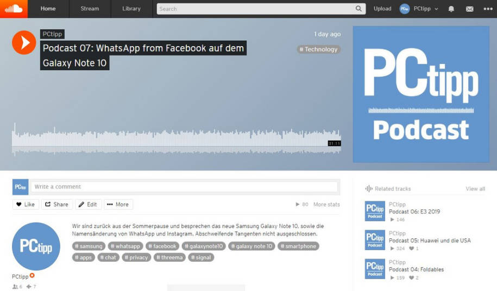This screenshot has width=497, height=291.
Task: Click the heart icon for Podcast 05
Action: pos(411,249)
